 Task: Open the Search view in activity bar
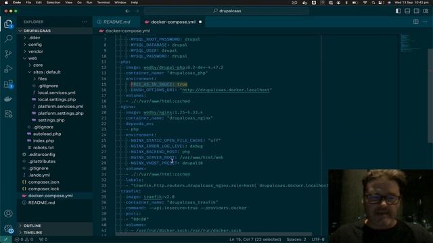pos(8,38)
